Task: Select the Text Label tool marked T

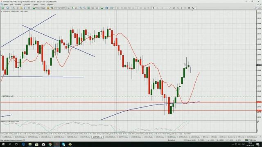Action: 185,8
